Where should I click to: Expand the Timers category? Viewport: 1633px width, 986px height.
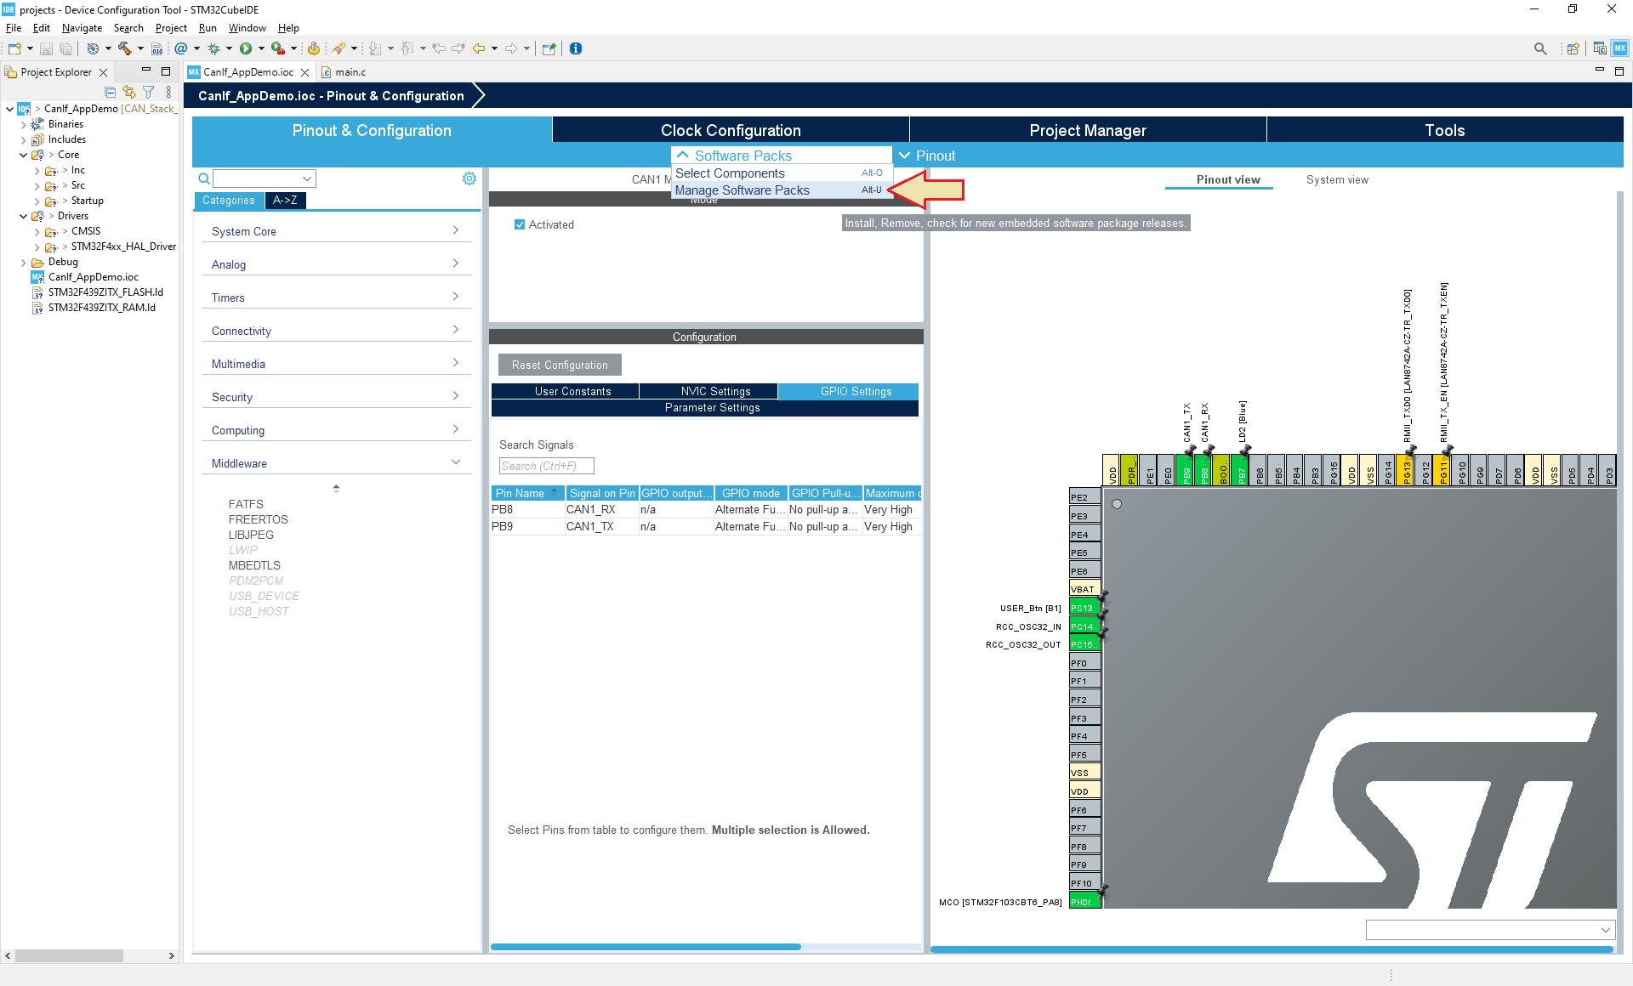[x=336, y=297]
